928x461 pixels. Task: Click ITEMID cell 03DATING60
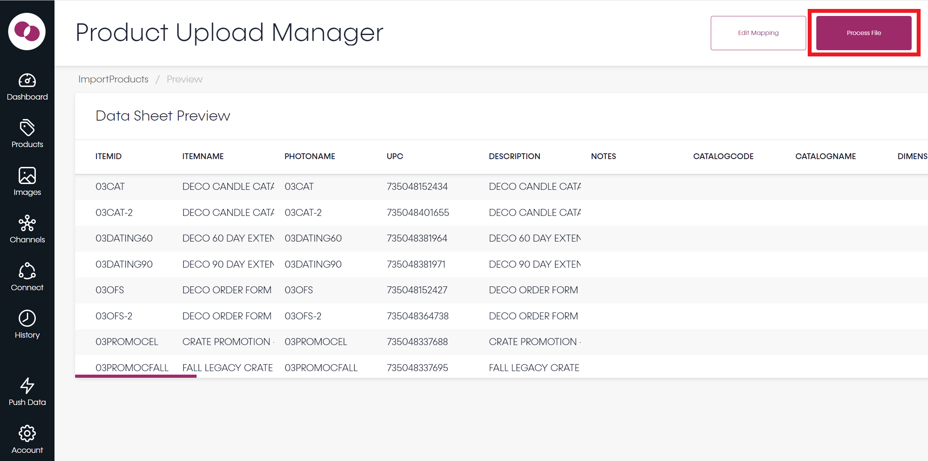tap(124, 238)
